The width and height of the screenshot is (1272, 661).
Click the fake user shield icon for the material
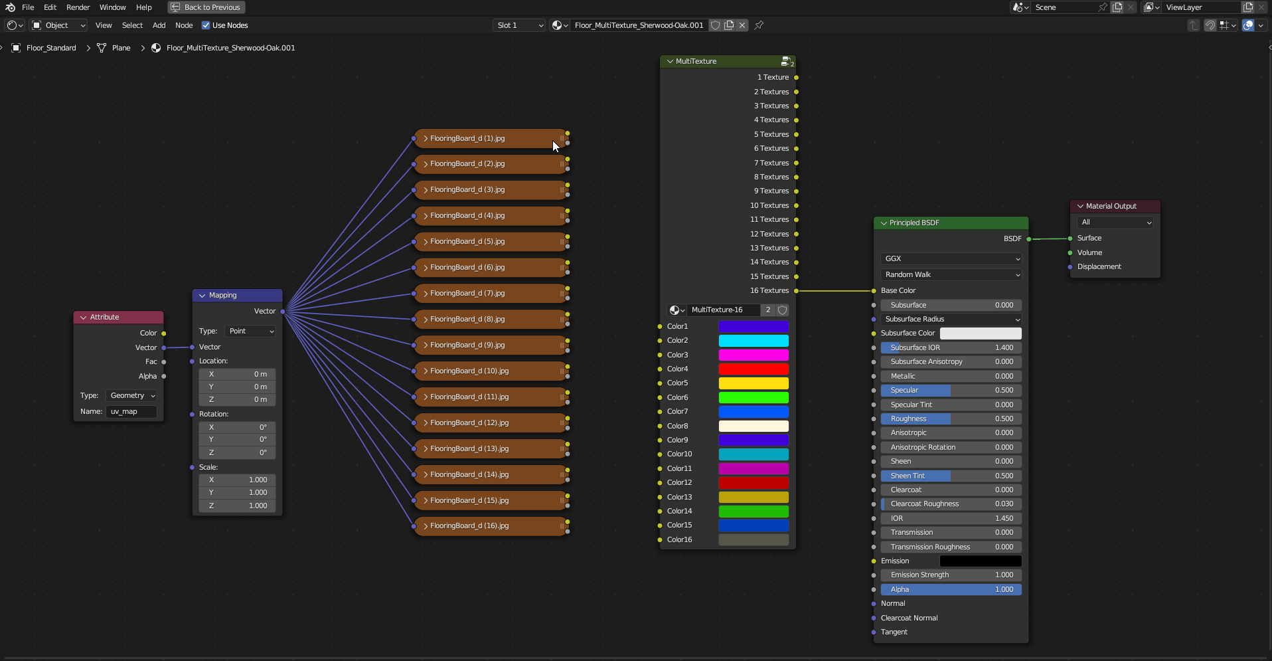coord(715,25)
